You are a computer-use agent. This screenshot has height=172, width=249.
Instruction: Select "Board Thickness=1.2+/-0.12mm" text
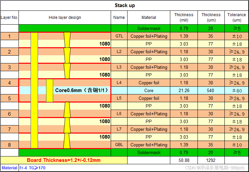tap(64, 160)
